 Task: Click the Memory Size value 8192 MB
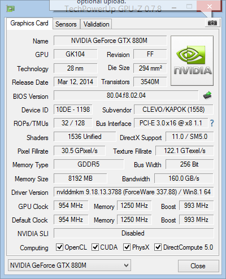tap(80, 178)
